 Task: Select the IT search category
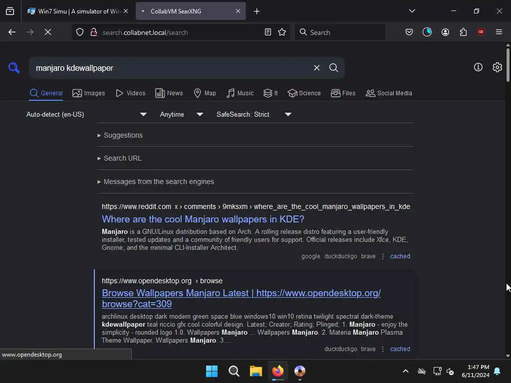pos(270,93)
